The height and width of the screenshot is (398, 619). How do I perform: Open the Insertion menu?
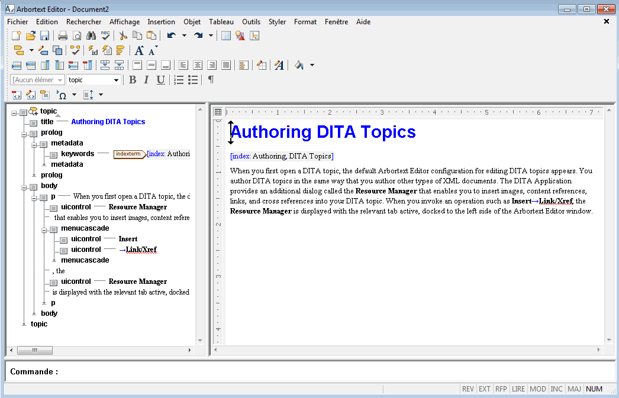tap(161, 22)
